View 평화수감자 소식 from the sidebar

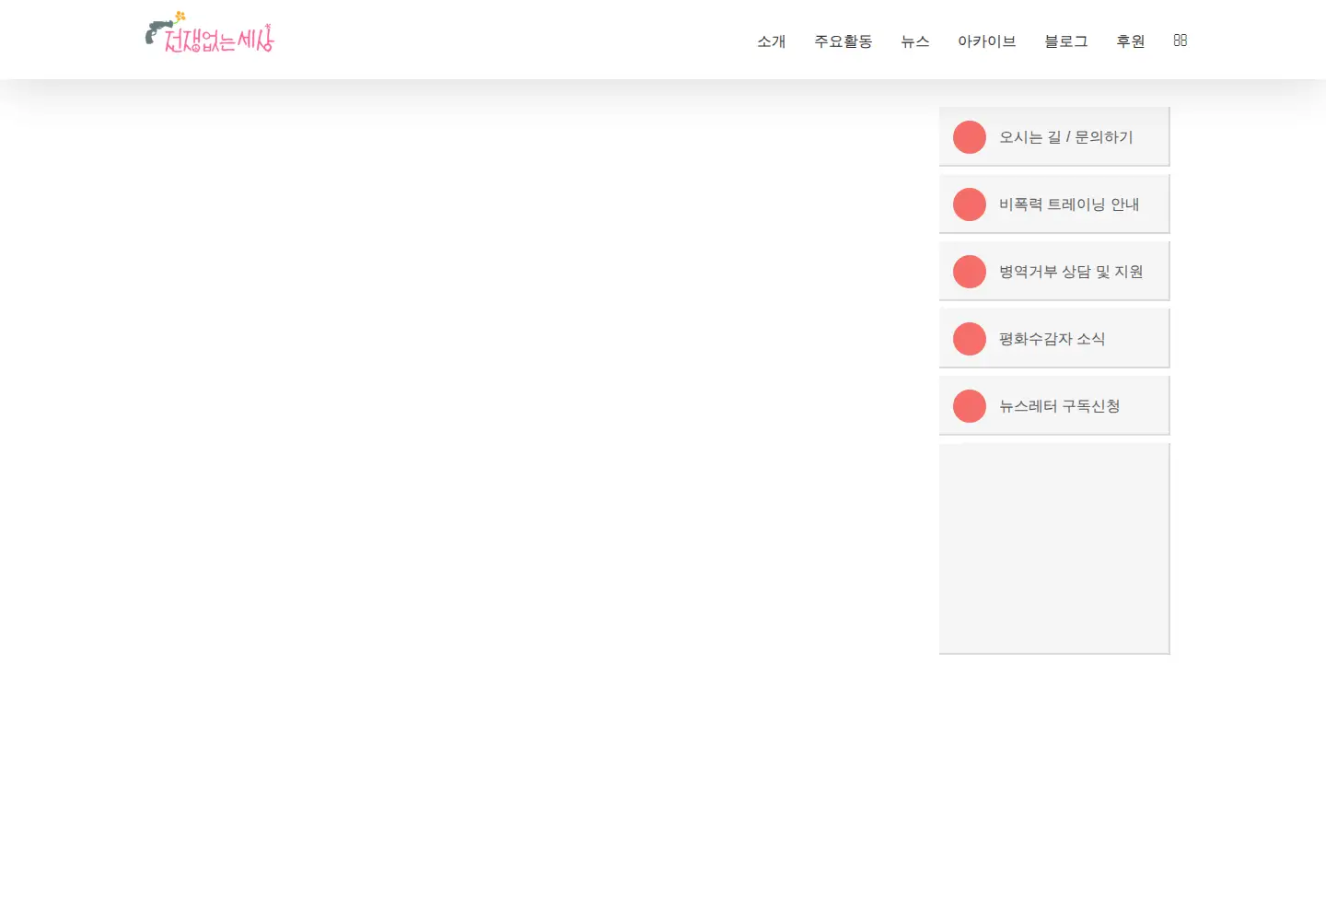tap(1054, 339)
